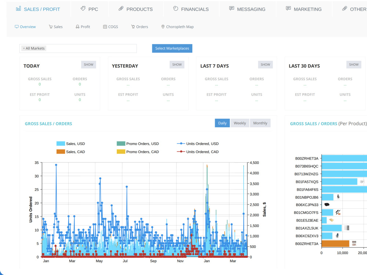Click the Messaging chat bubble icon
The height and width of the screenshot is (275, 367).
[232, 9]
